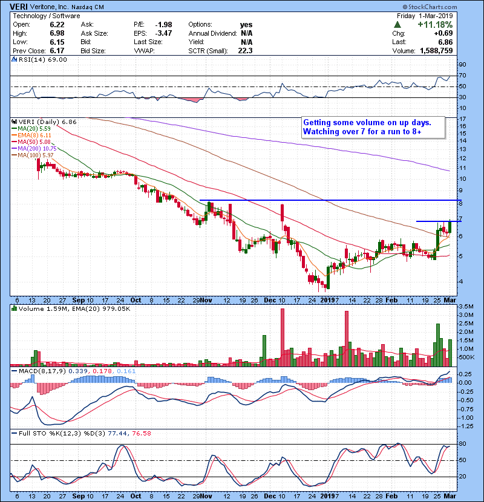Click the tallest red volume bar in December
484x502 pixels.
[x=282, y=337]
